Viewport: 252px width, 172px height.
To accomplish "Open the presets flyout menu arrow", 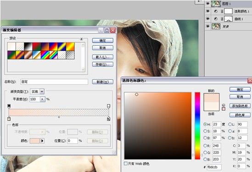I will click(x=82, y=39).
